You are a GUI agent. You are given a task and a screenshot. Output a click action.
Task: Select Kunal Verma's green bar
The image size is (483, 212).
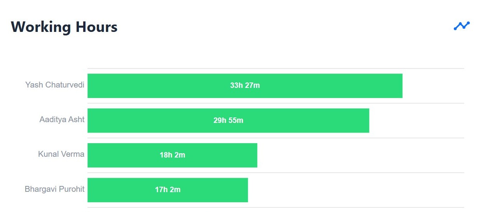pos(172,155)
